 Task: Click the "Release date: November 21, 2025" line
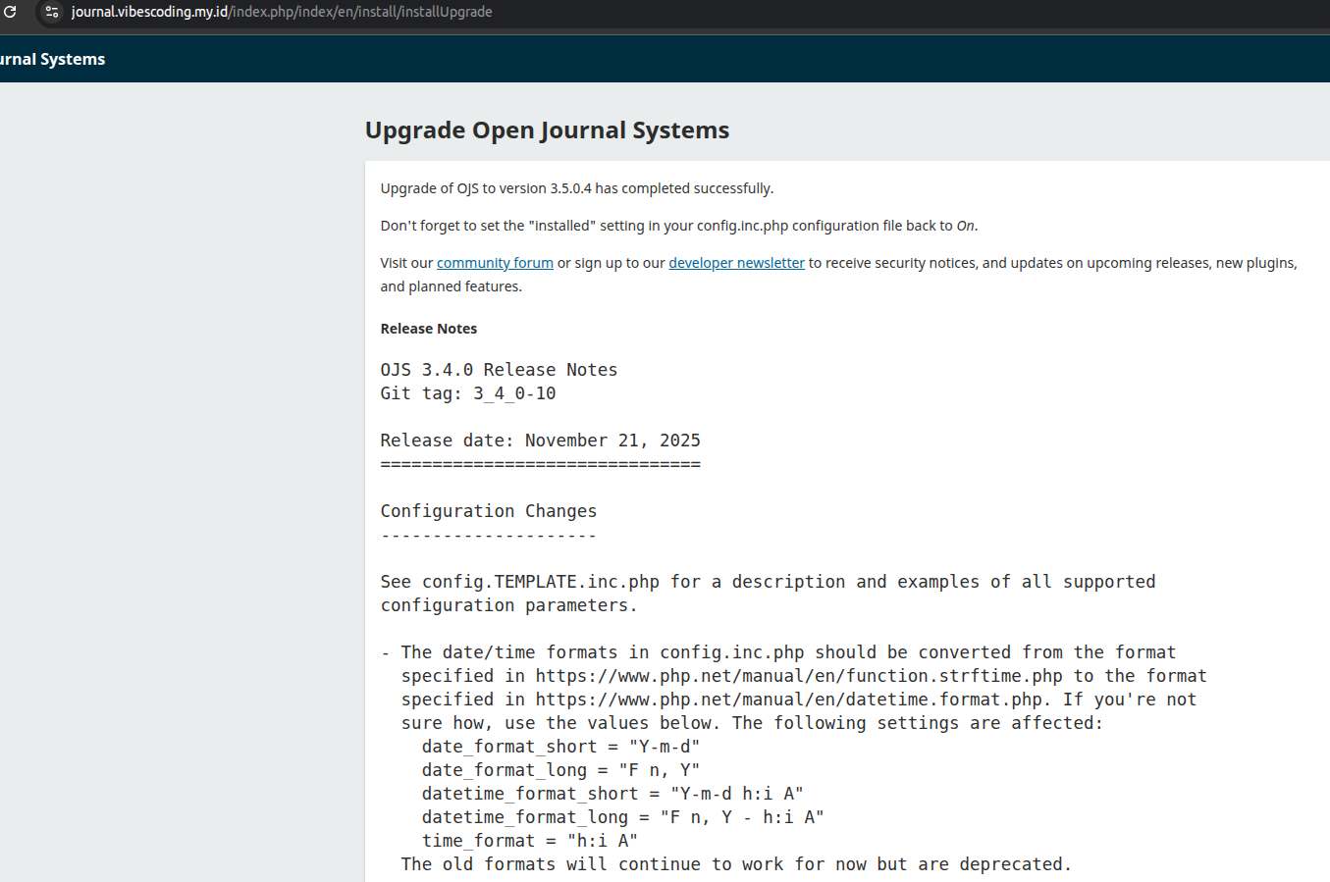point(541,441)
